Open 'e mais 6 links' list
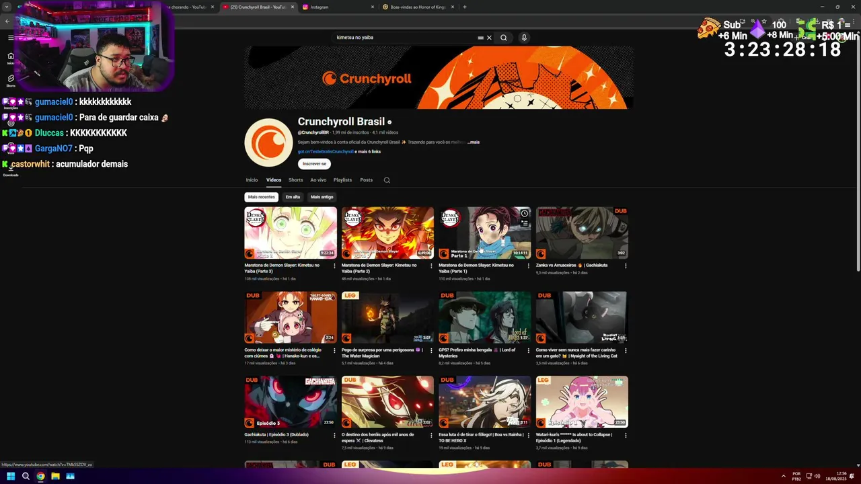This screenshot has width=861, height=484. pyautogui.click(x=368, y=152)
